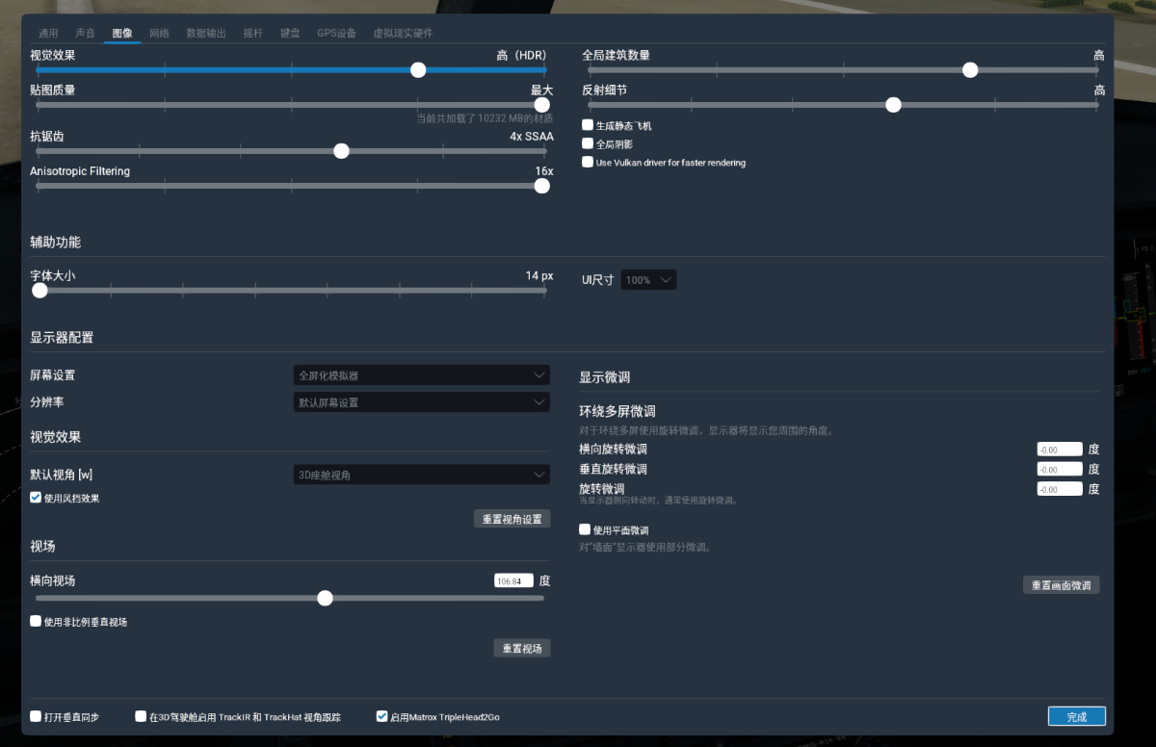The image size is (1156, 747).
Task: Go to the 虚拟现实硬件 tab
Action: pos(402,33)
